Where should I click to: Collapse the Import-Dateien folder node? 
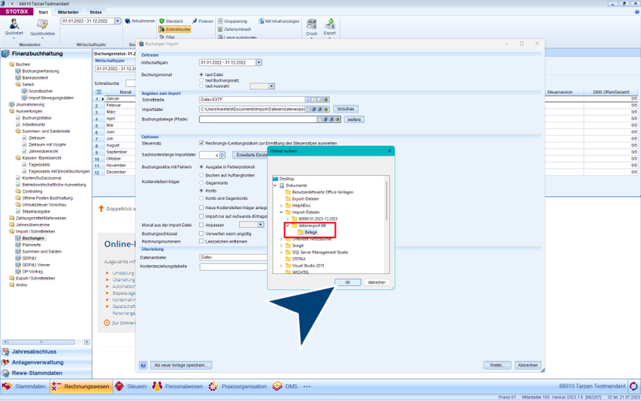[x=281, y=212]
